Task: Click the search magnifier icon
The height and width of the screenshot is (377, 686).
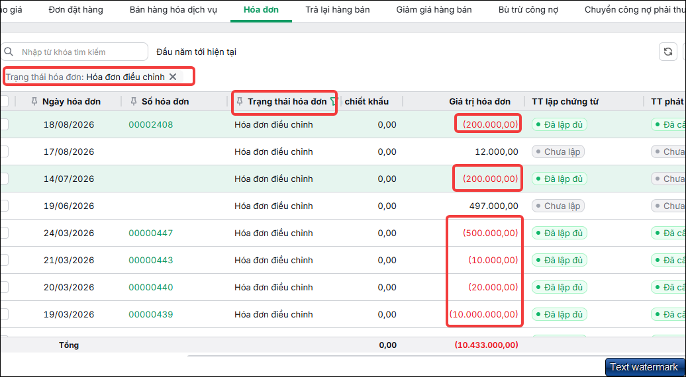Action: click(x=9, y=52)
